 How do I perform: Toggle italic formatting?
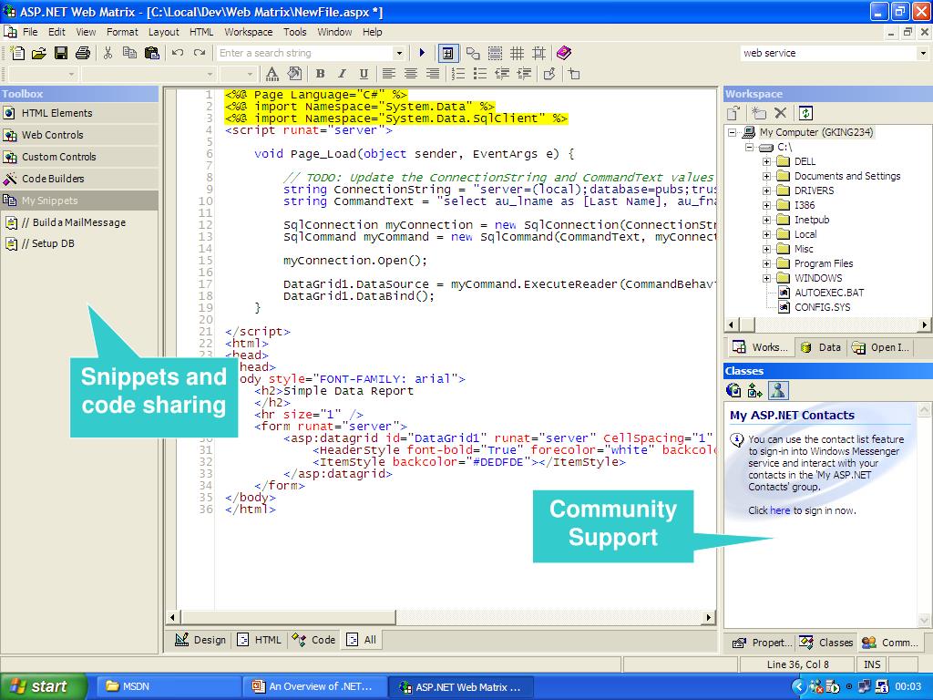tap(342, 74)
